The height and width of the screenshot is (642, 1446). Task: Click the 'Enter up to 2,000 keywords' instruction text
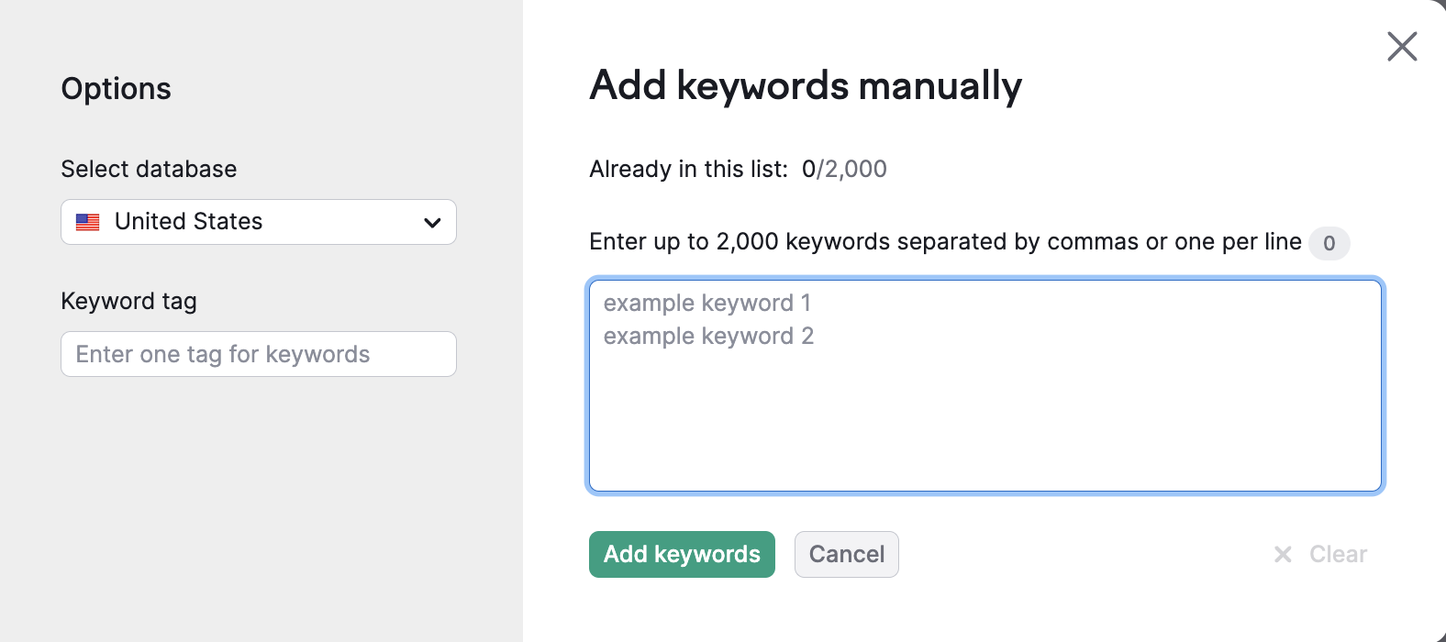(x=945, y=242)
